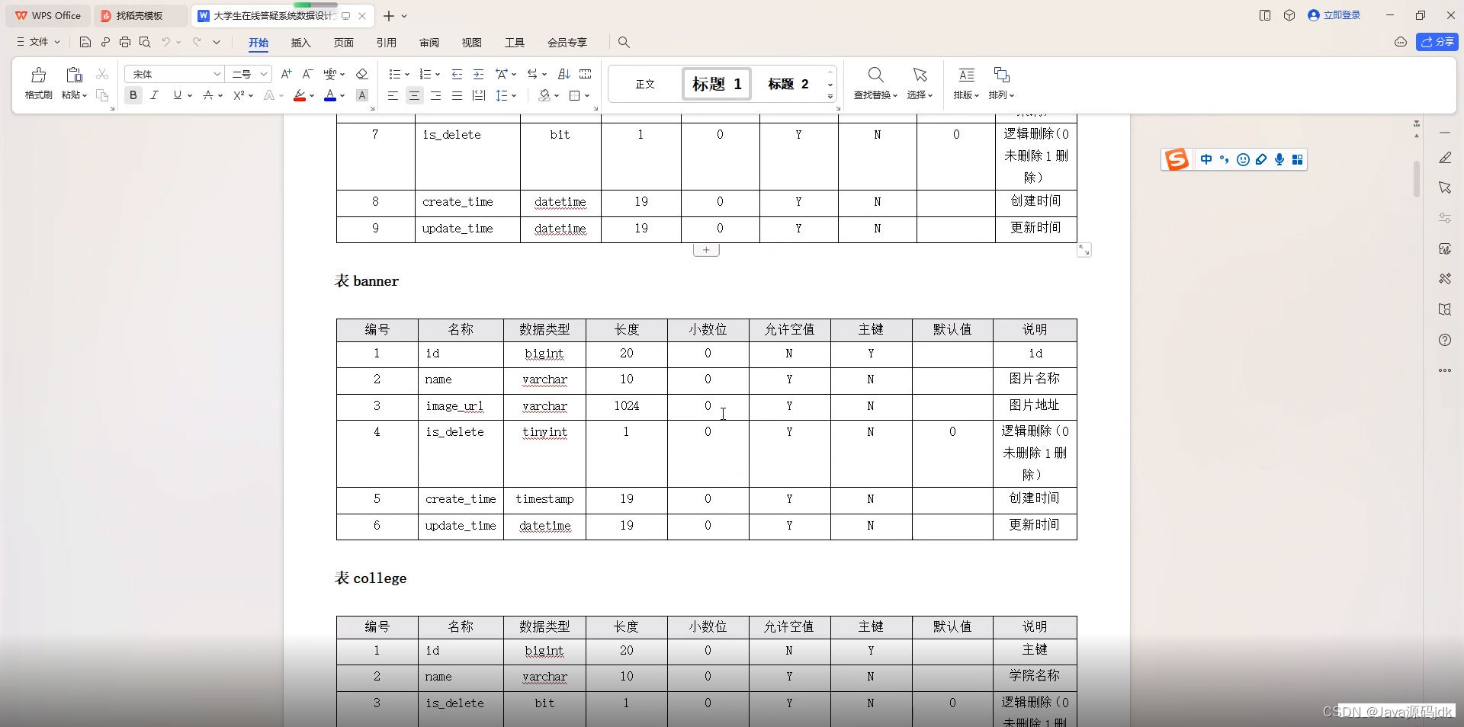The width and height of the screenshot is (1464, 727).
Task: Switch to the View (视图) tab
Action: tap(471, 43)
